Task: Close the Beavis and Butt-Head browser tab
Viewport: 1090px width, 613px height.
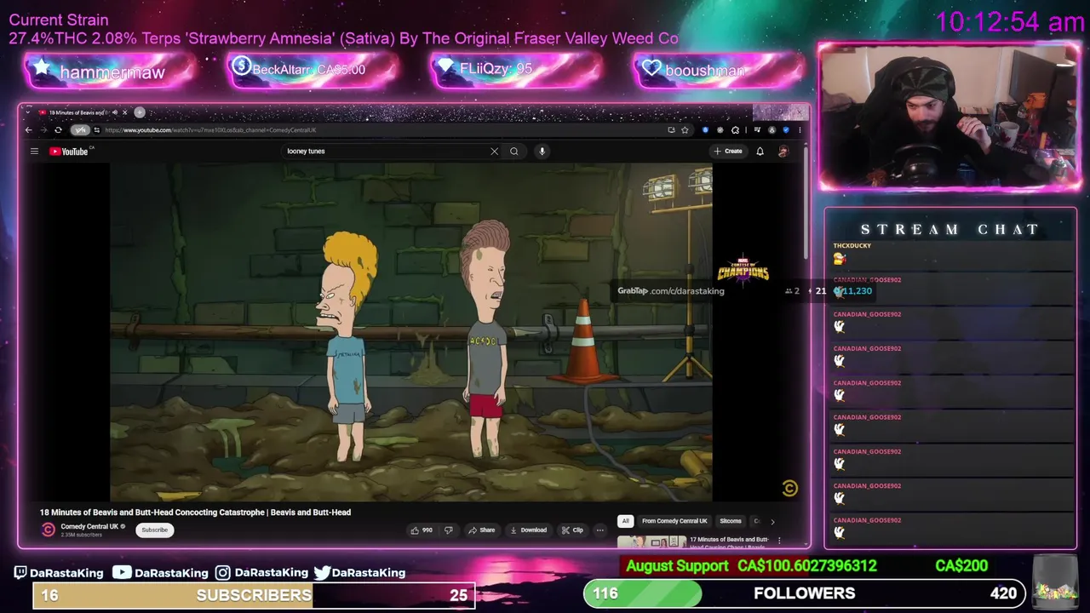Action: [x=124, y=112]
